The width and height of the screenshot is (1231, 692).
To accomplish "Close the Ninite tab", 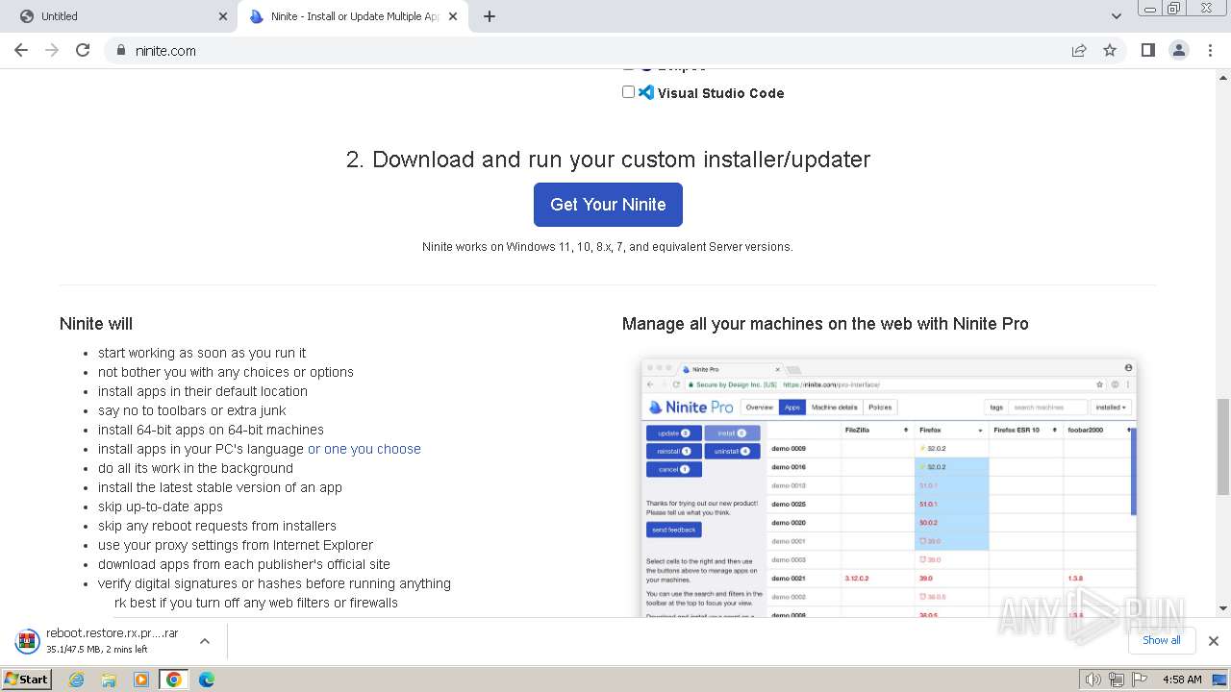I will (x=455, y=16).
